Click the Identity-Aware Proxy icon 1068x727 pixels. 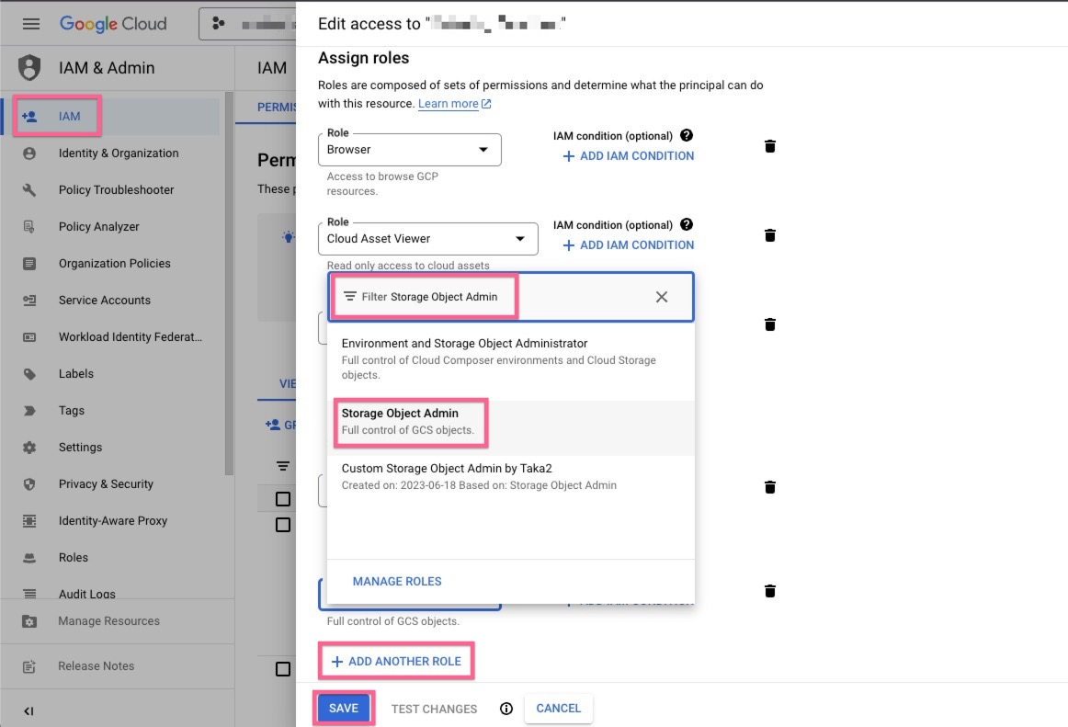click(29, 521)
